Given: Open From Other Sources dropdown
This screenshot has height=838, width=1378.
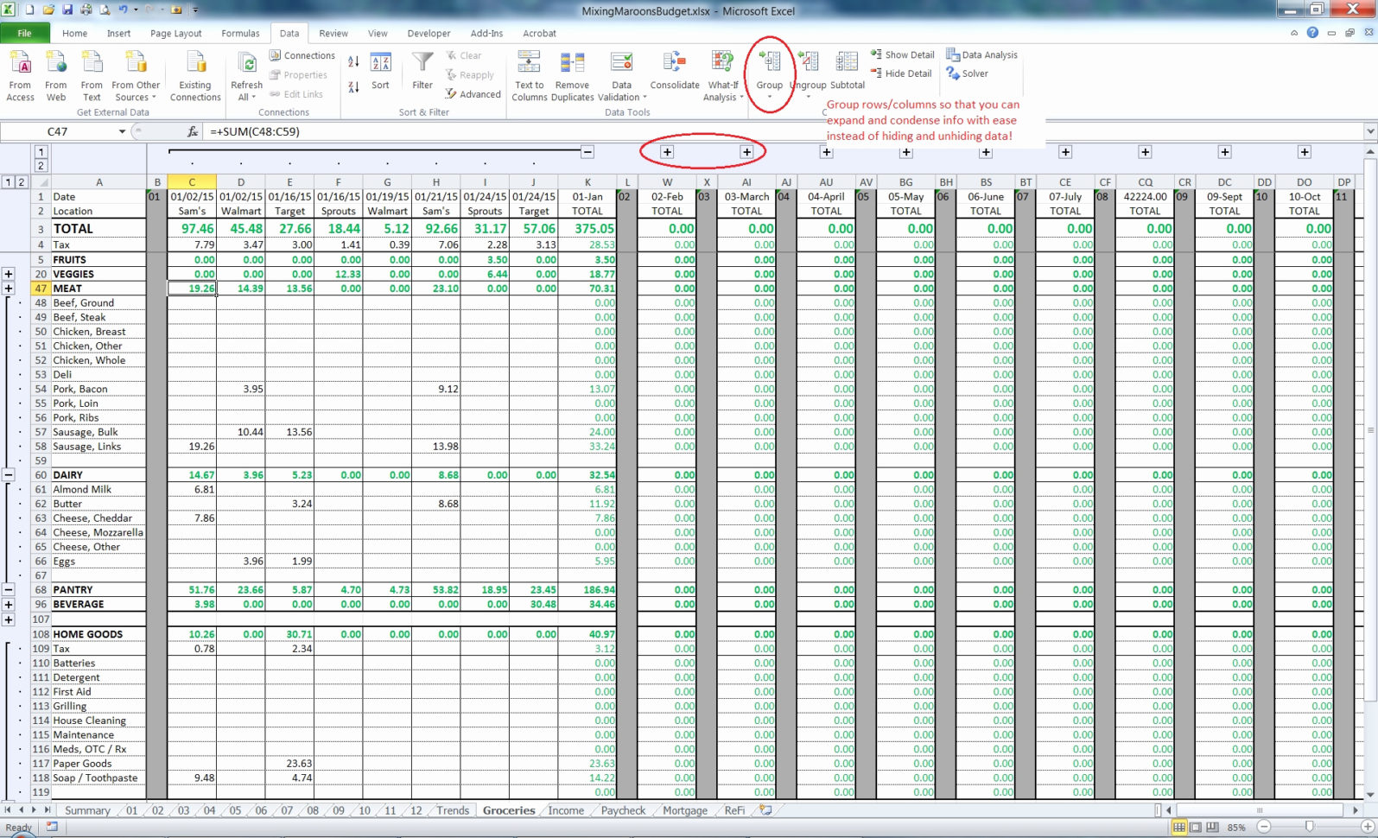Looking at the screenshot, I should click(x=136, y=76).
